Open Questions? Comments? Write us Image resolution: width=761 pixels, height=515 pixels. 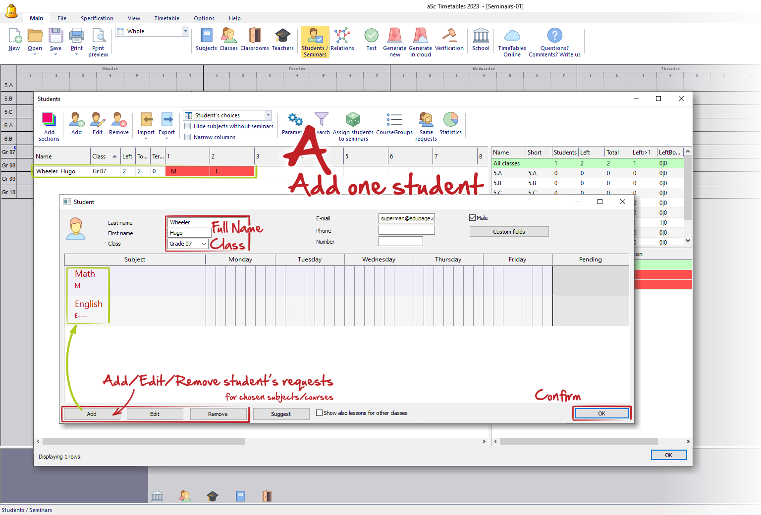pyautogui.click(x=554, y=43)
